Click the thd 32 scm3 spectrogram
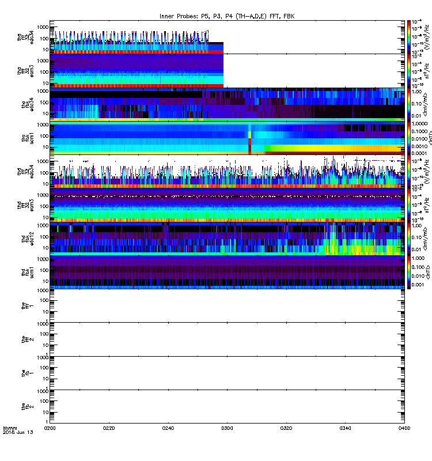The width and height of the screenshot is (432, 461). [227, 205]
